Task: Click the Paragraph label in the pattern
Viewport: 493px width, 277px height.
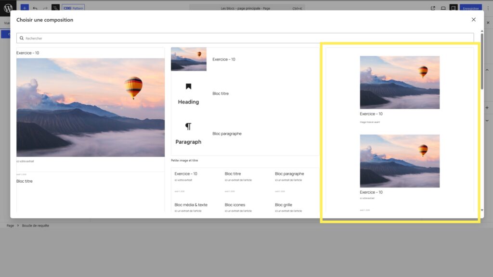Action: coord(188,142)
